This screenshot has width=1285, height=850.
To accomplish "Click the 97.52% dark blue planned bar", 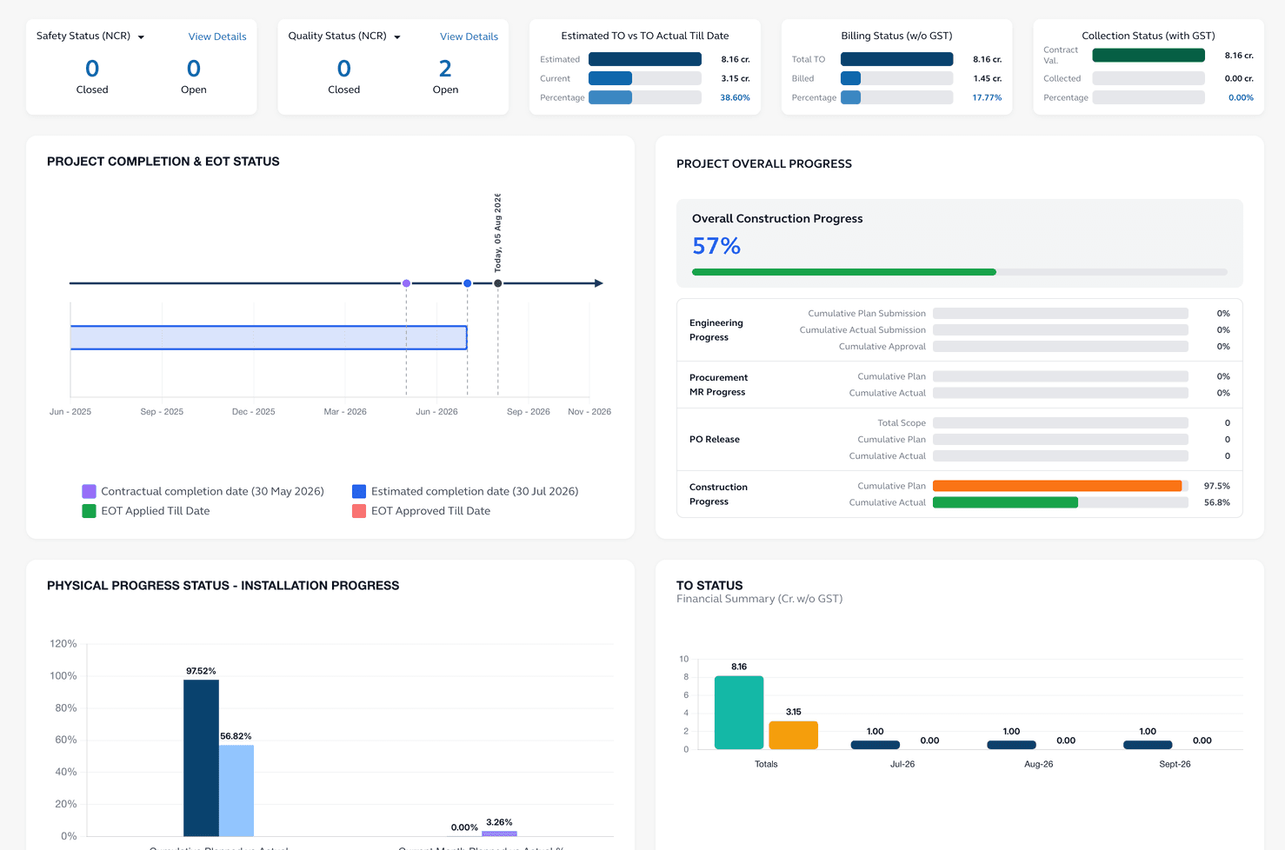I will coord(201,758).
